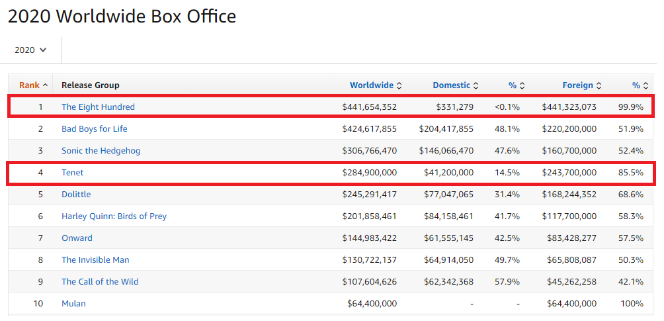Click the Sonic the Hedgehog title

(101, 150)
